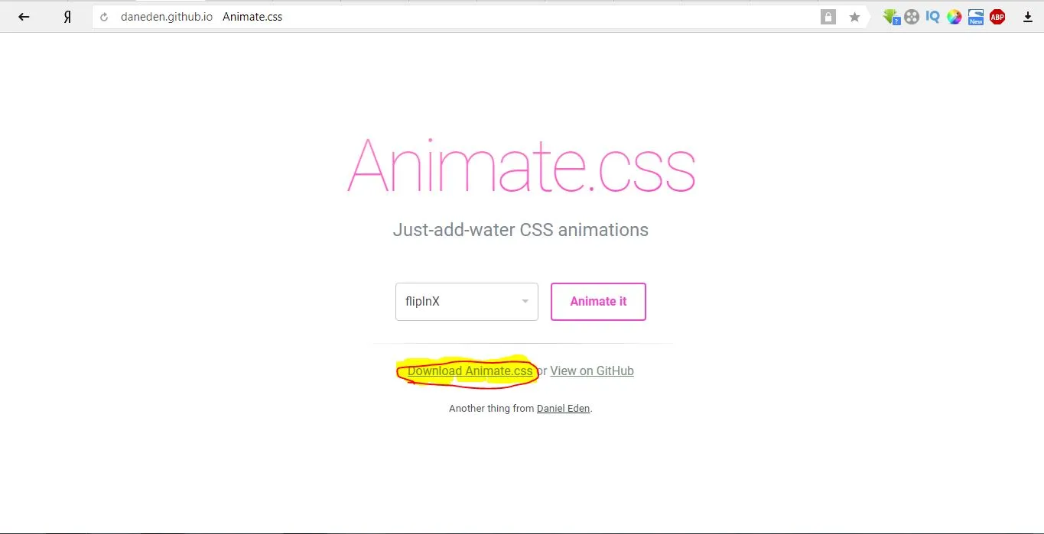1044x534 pixels.
Task: Click the padlock protect icon in address bar
Action: coord(828,17)
